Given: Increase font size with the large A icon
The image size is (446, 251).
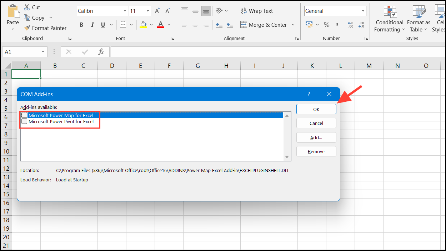Looking at the screenshot, I should click(157, 11).
